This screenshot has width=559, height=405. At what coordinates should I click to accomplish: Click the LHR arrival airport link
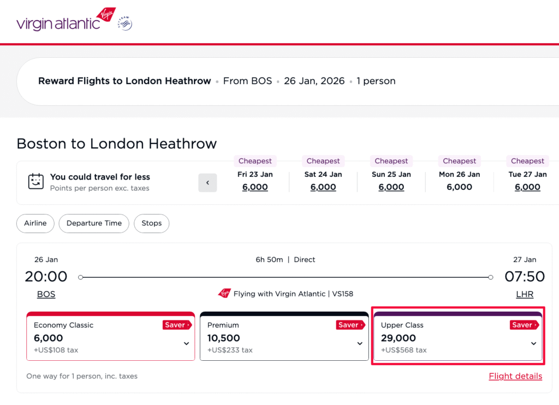click(x=525, y=294)
